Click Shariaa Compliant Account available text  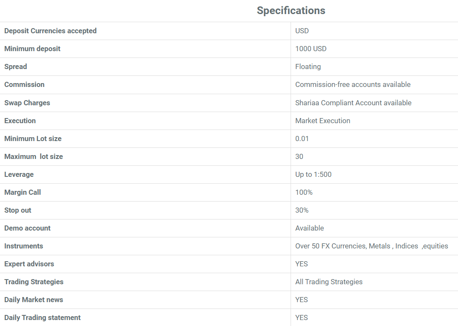tap(354, 103)
